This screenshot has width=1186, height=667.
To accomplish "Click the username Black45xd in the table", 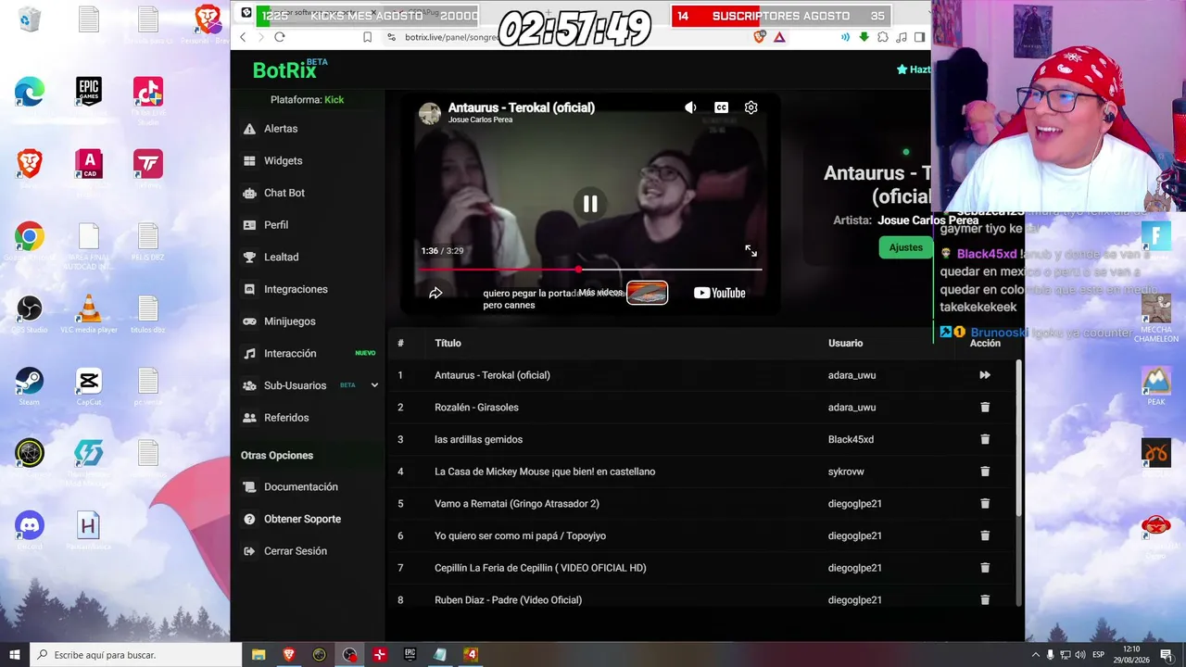I will coord(851,439).
